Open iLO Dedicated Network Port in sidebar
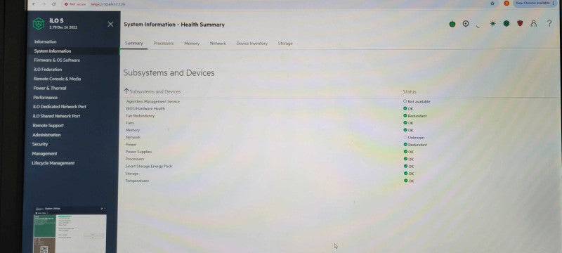Viewport: 562px width, 253px height. click(x=60, y=107)
